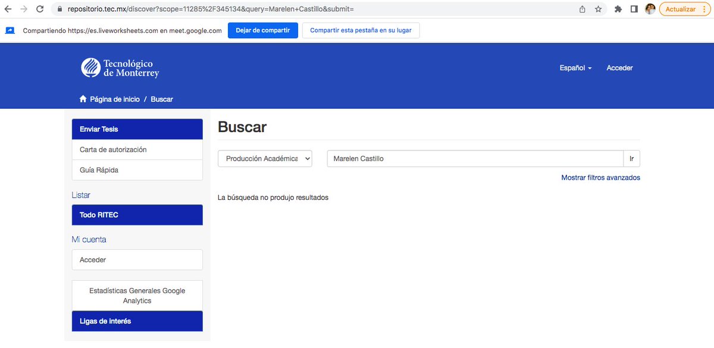The width and height of the screenshot is (714, 348).
Task: Click the Tecnológico de Monterrey logo
Action: (120, 68)
